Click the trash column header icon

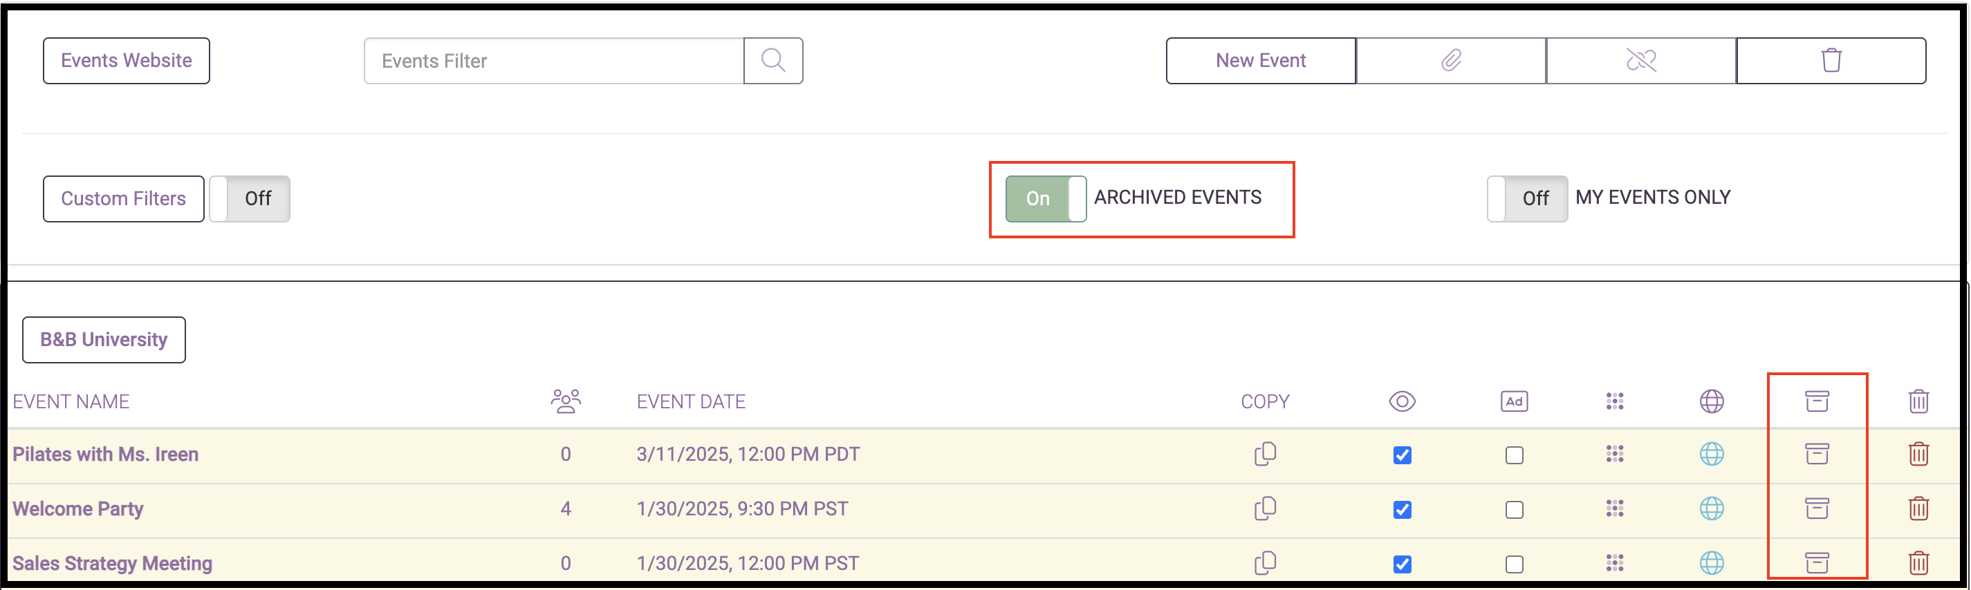pyautogui.click(x=1918, y=401)
